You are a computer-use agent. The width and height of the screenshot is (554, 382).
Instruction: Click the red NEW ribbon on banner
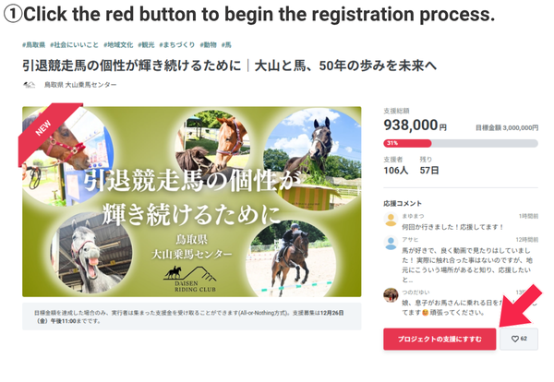[48, 131]
